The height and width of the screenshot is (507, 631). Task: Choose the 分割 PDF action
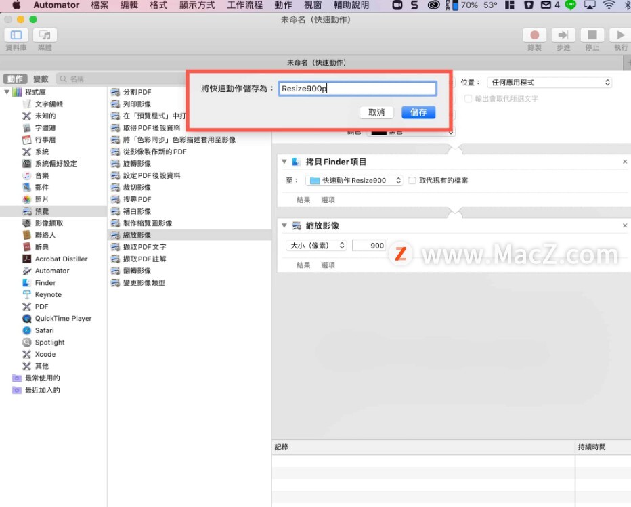(137, 92)
